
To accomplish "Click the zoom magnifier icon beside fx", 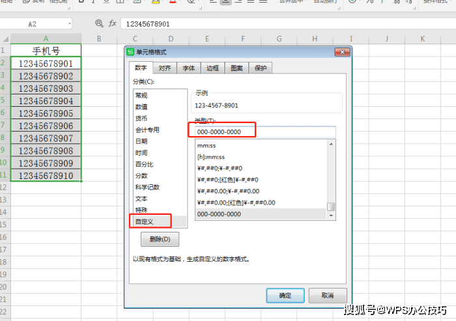I will [99, 23].
